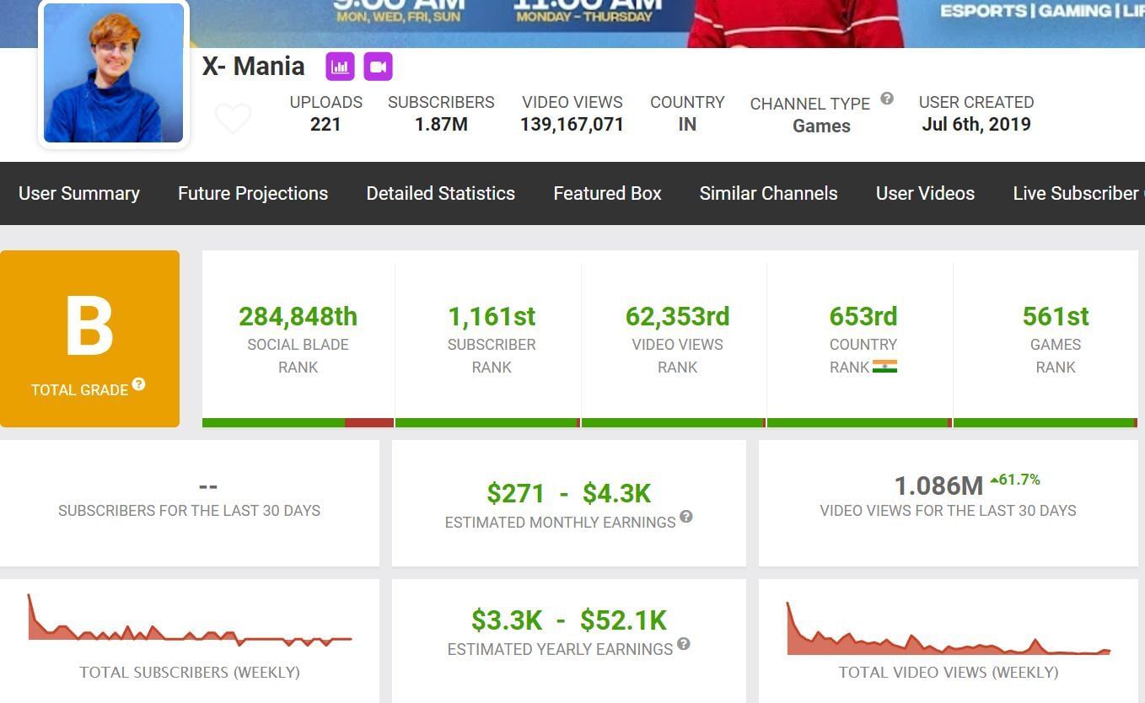This screenshot has height=703, width=1145.
Task: Click the Estimated Monthly Earnings help icon
Action: [686, 517]
